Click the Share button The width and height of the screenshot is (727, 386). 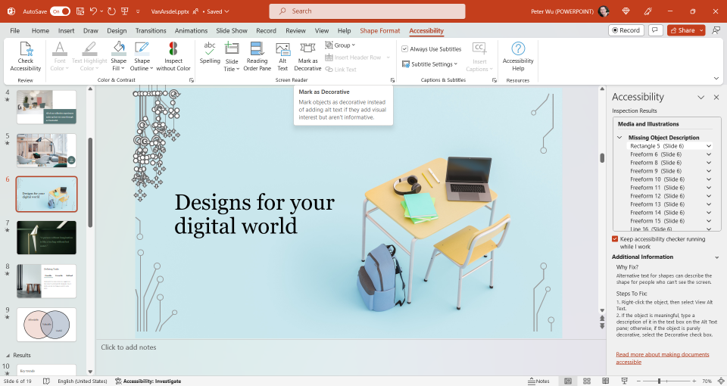click(x=686, y=30)
